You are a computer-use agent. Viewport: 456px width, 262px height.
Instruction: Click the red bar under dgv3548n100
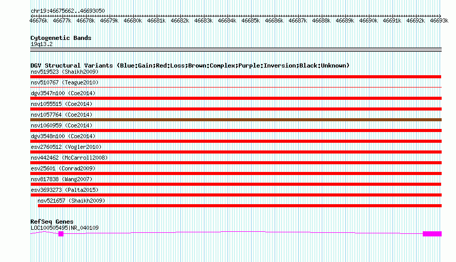236,141
